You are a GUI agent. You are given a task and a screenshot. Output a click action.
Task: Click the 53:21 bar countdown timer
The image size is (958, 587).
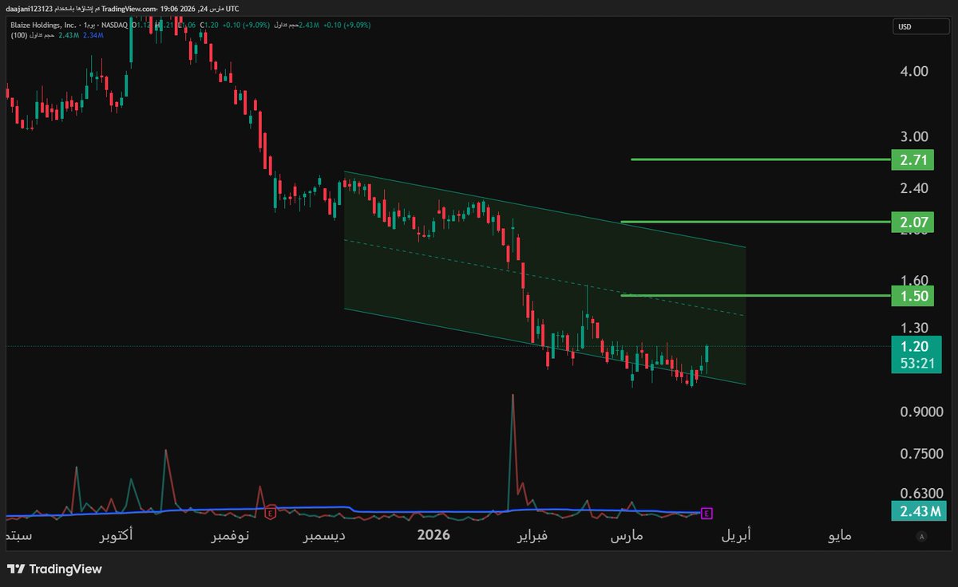click(x=916, y=363)
